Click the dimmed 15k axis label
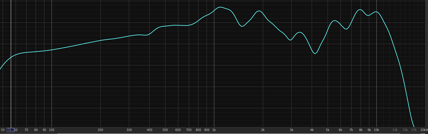Image resolution: width=428 pixels, height=134 pixels. [405, 130]
